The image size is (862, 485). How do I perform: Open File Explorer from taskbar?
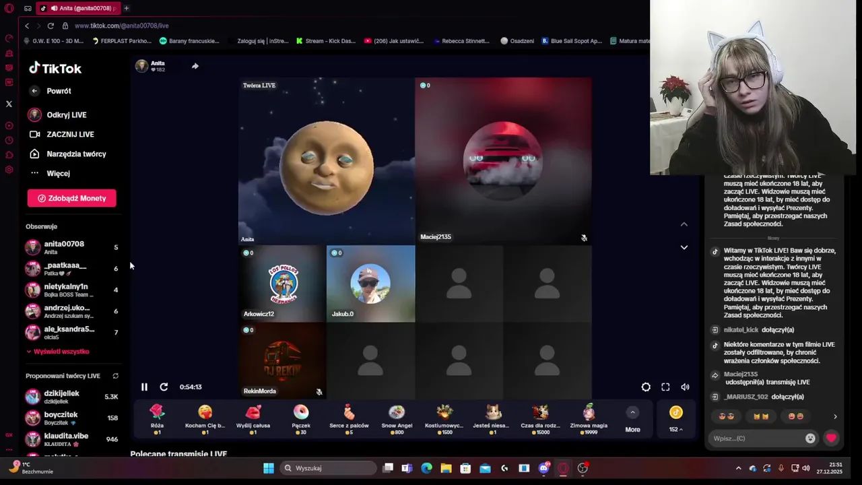click(x=446, y=468)
